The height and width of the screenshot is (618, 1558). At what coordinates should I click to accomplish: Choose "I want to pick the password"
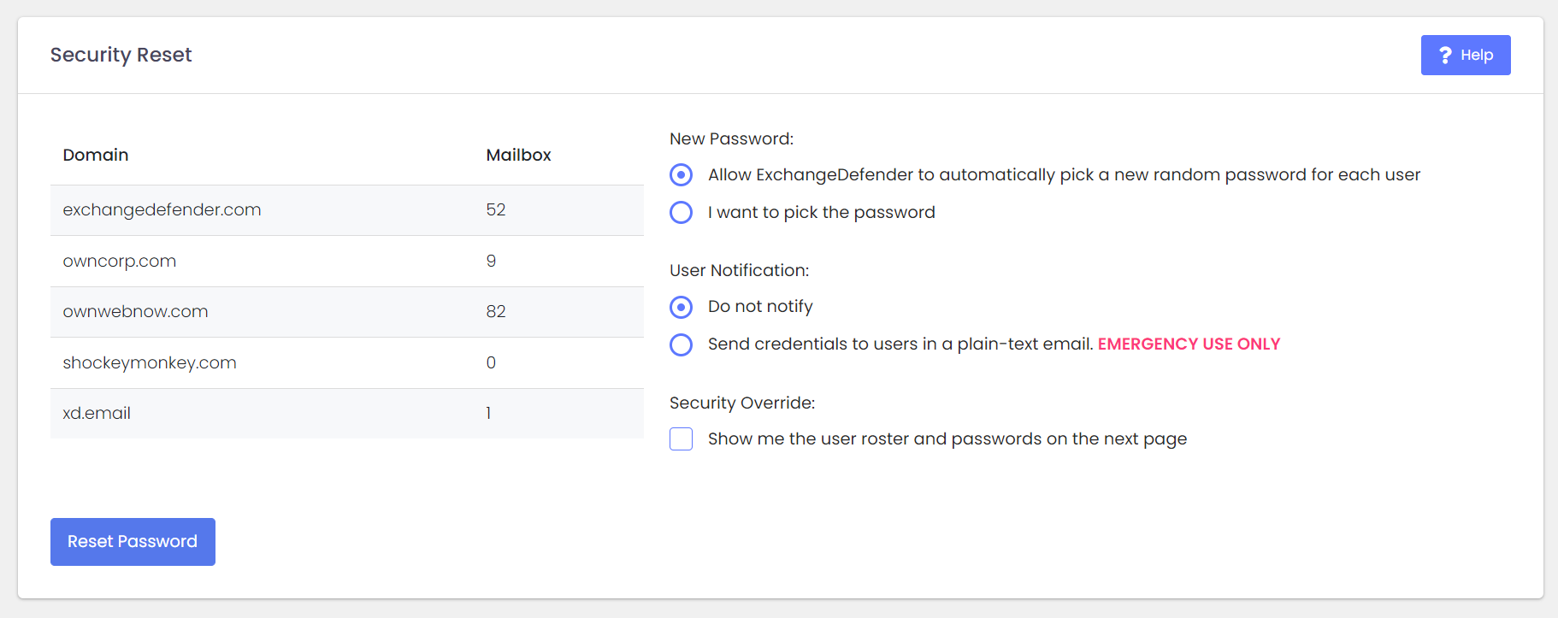click(682, 213)
